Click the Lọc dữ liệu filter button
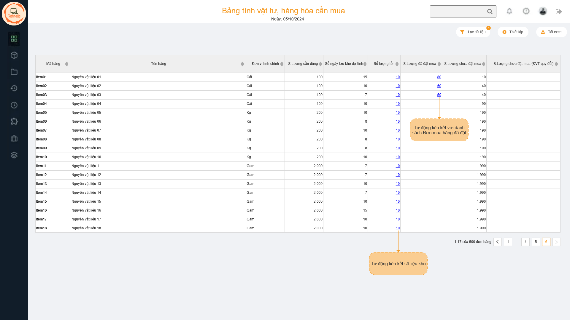Image resolution: width=570 pixels, height=320 pixels. pos(473,32)
